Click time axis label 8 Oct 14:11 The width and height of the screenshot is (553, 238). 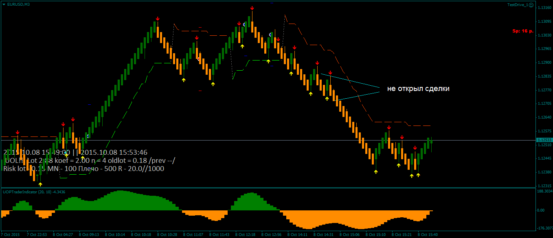coord(297,235)
